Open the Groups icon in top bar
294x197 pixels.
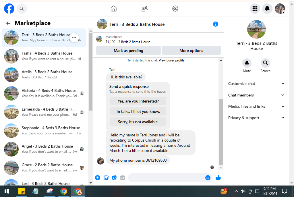175,9
